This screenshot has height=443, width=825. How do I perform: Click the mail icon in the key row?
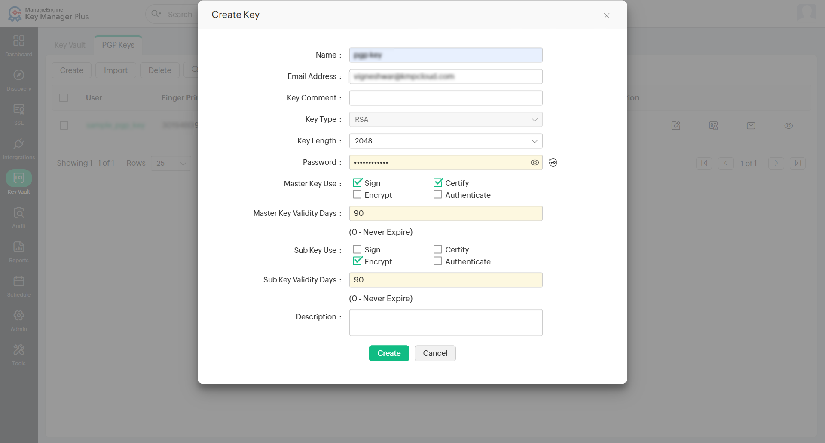pyautogui.click(x=751, y=126)
